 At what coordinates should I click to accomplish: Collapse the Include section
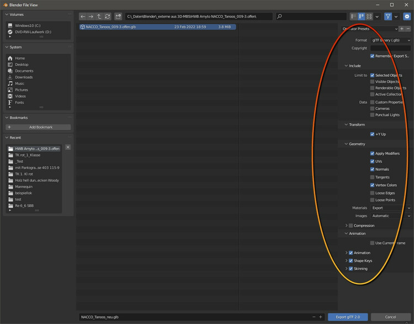tap(346, 66)
